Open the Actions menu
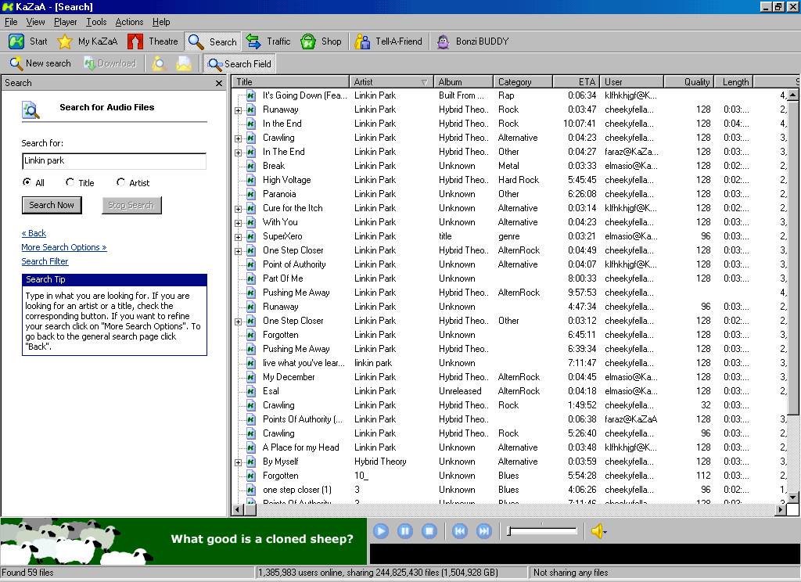Viewport: 801px width, 582px height. tap(129, 22)
